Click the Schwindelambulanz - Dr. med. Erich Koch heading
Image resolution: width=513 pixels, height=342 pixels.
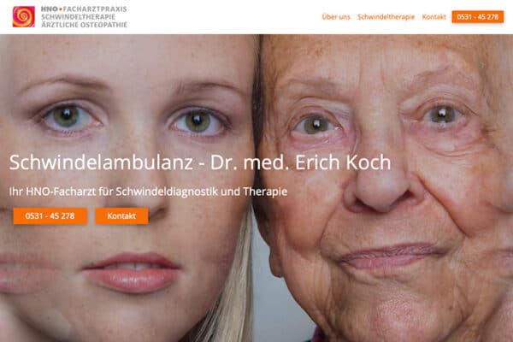pyautogui.click(x=200, y=162)
